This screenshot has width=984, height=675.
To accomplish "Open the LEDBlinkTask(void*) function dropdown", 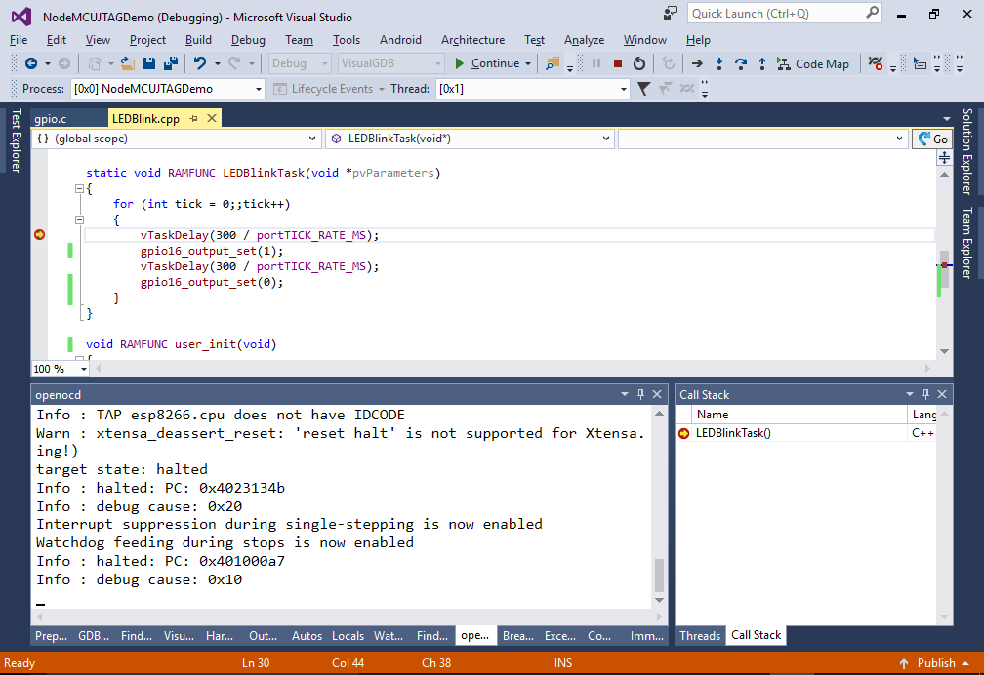I will pyautogui.click(x=469, y=139).
